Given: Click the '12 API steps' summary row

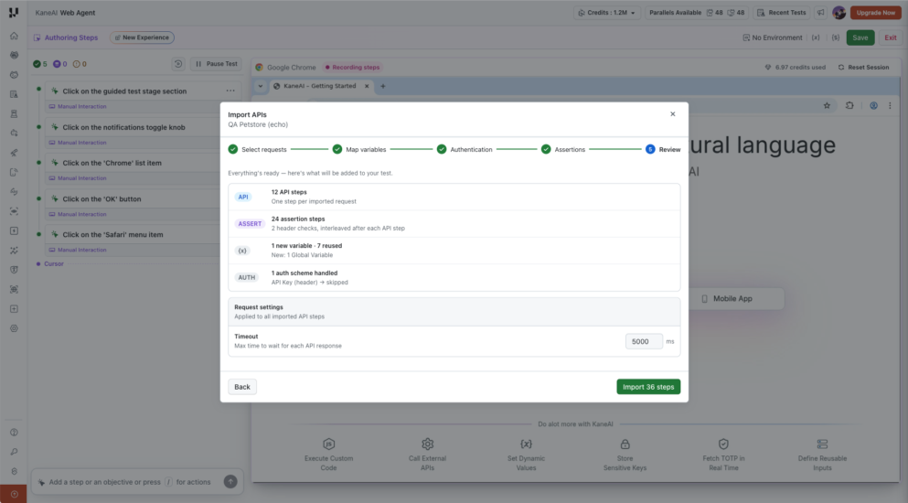Looking at the screenshot, I should click(454, 197).
